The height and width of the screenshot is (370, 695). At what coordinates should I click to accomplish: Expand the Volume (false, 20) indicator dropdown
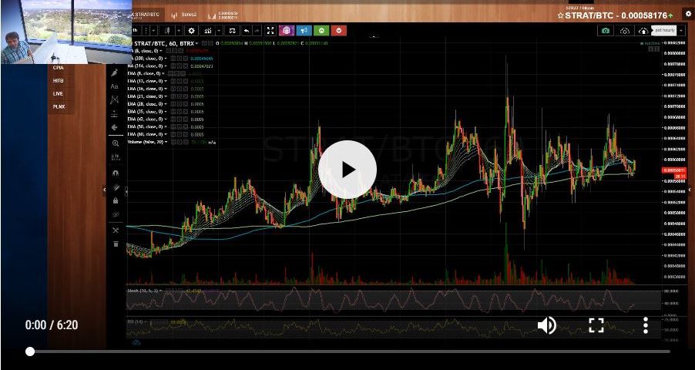click(x=166, y=143)
